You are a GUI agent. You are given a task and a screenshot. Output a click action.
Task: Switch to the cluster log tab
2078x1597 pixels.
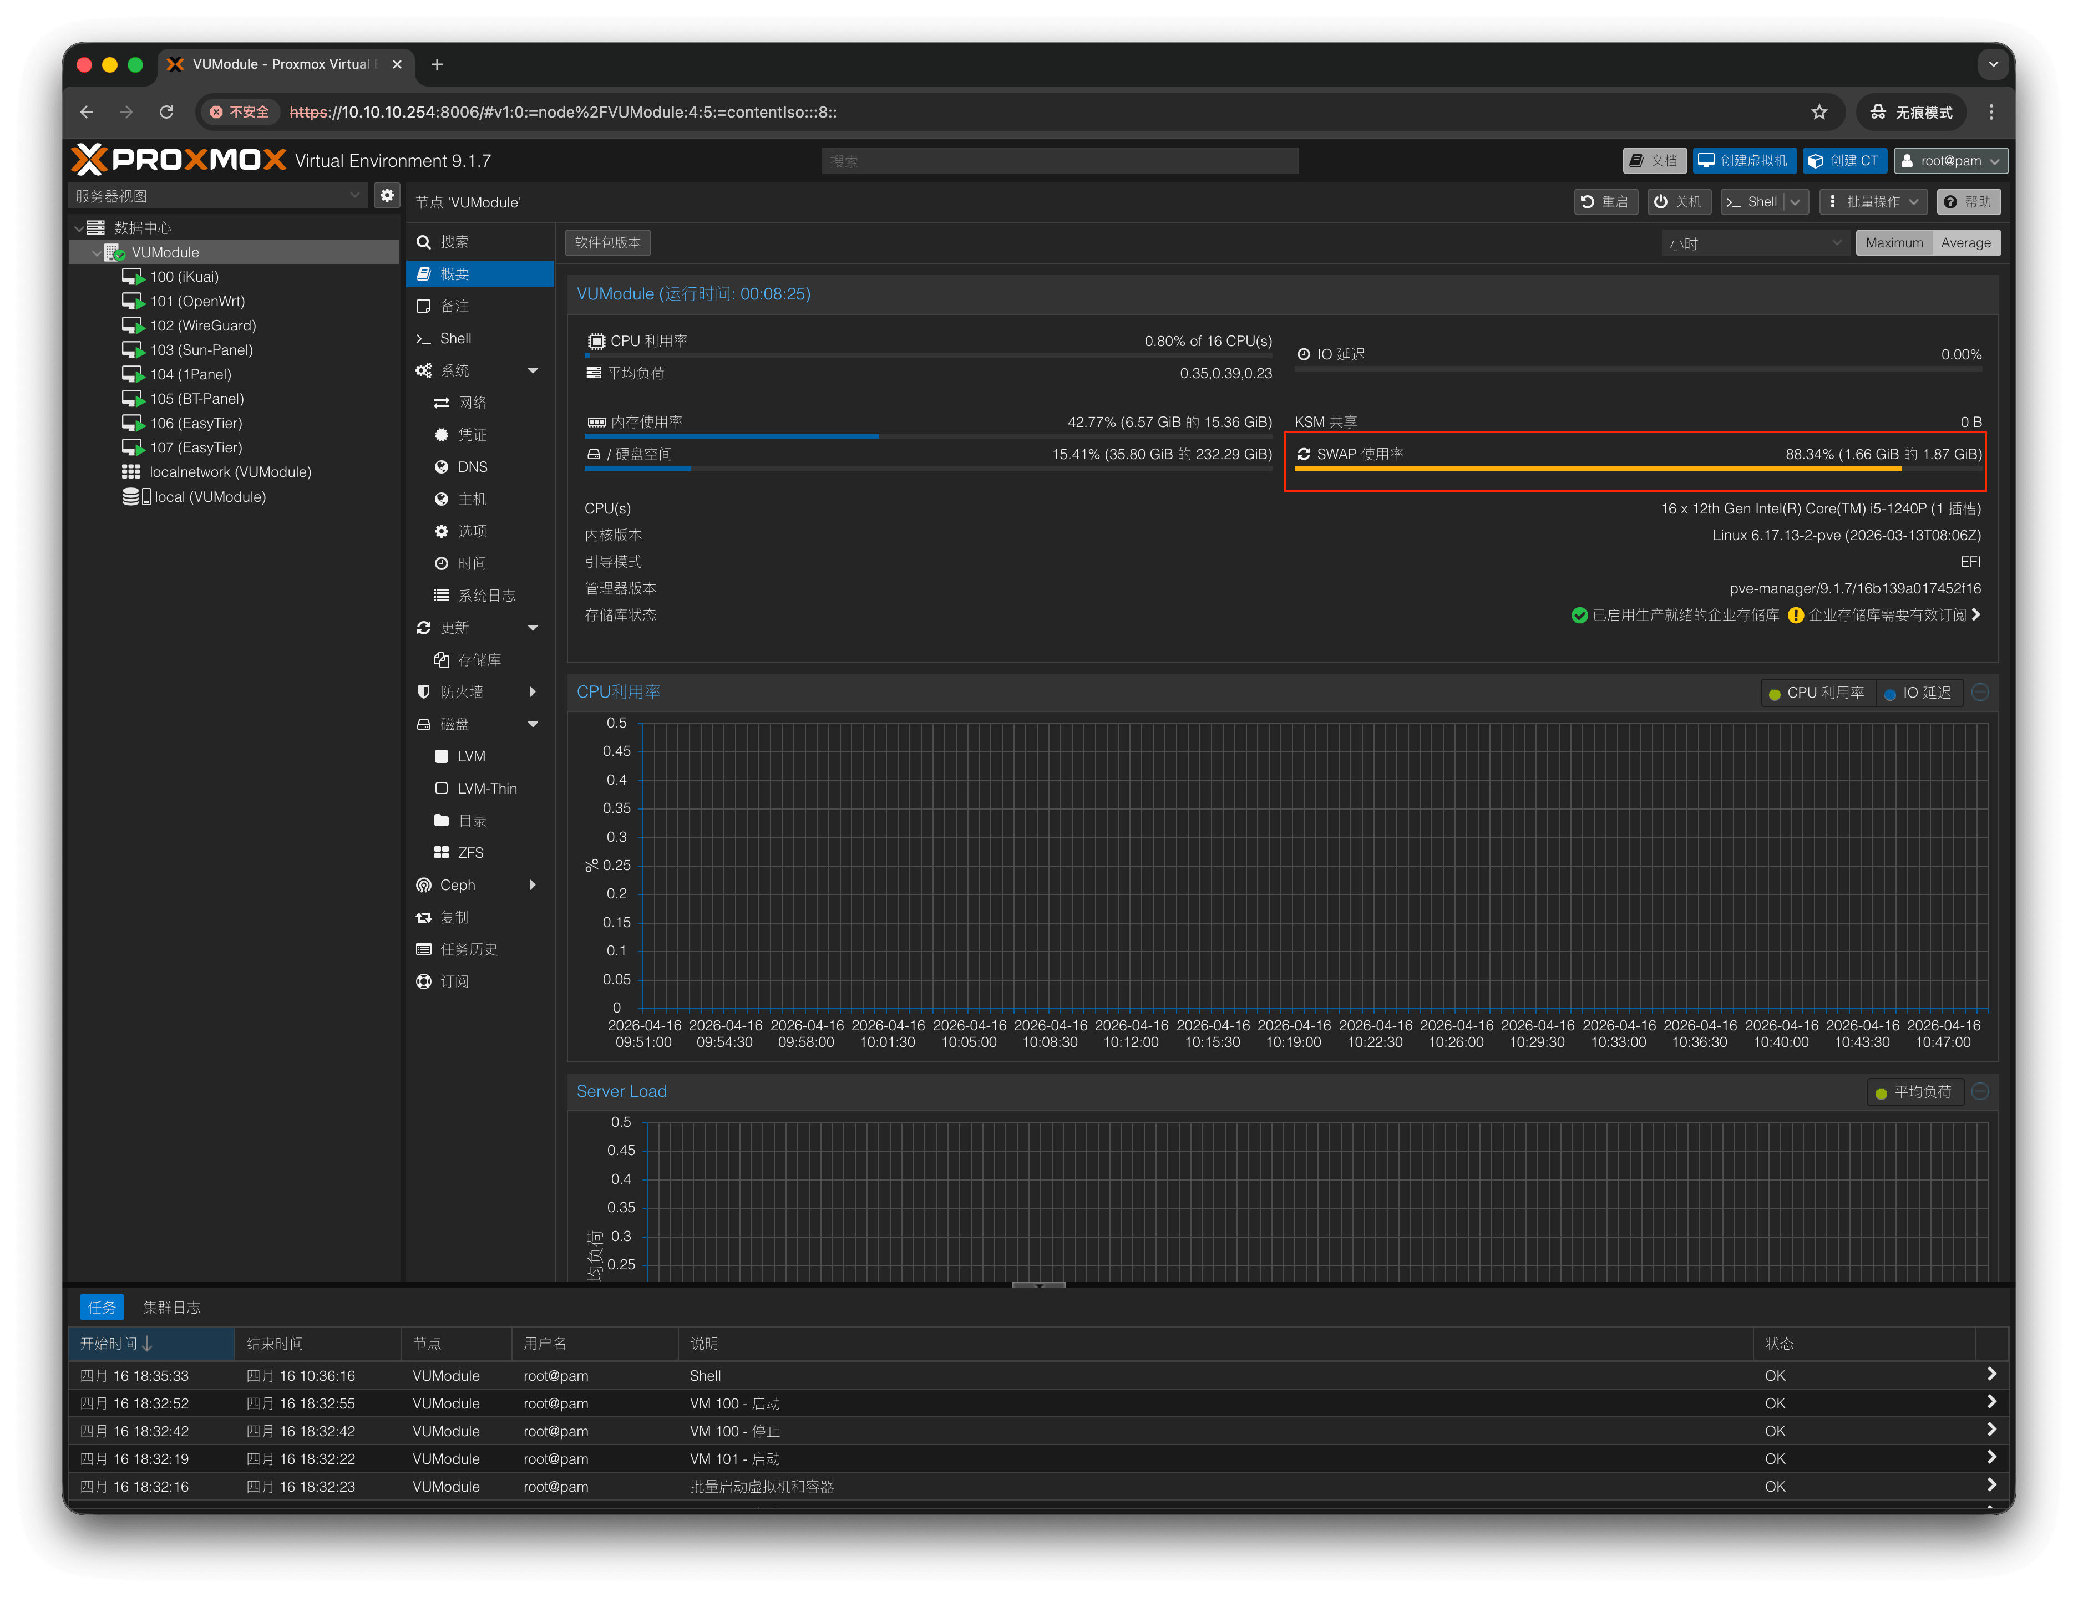(x=171, y=1307)
